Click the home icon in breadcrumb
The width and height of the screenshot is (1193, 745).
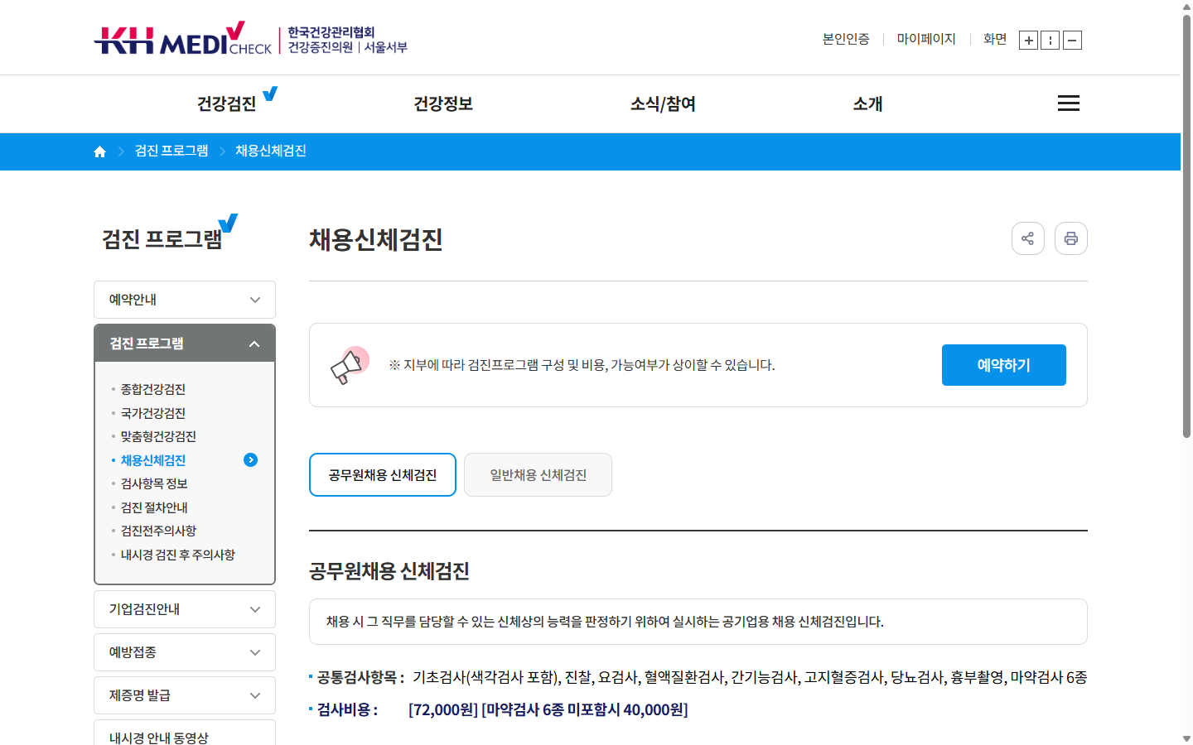[x=100, y=151]
